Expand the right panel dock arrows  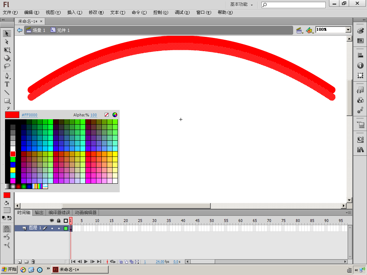tap(364, 20)
